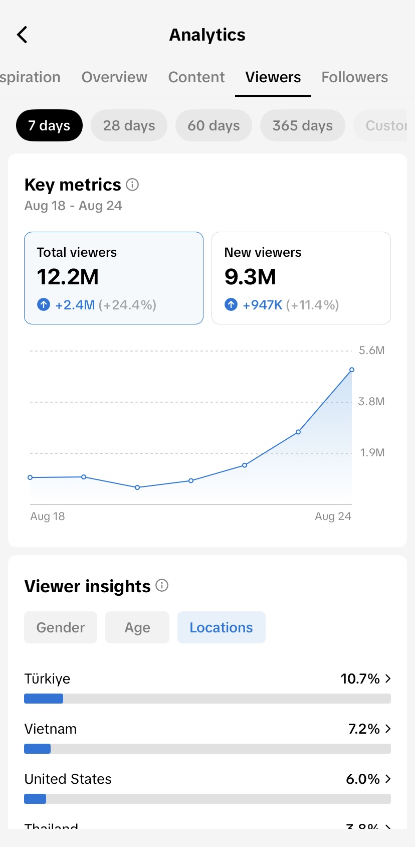Select the 7 days range
This screenshot has width=415, height=847.
(49, 125)
